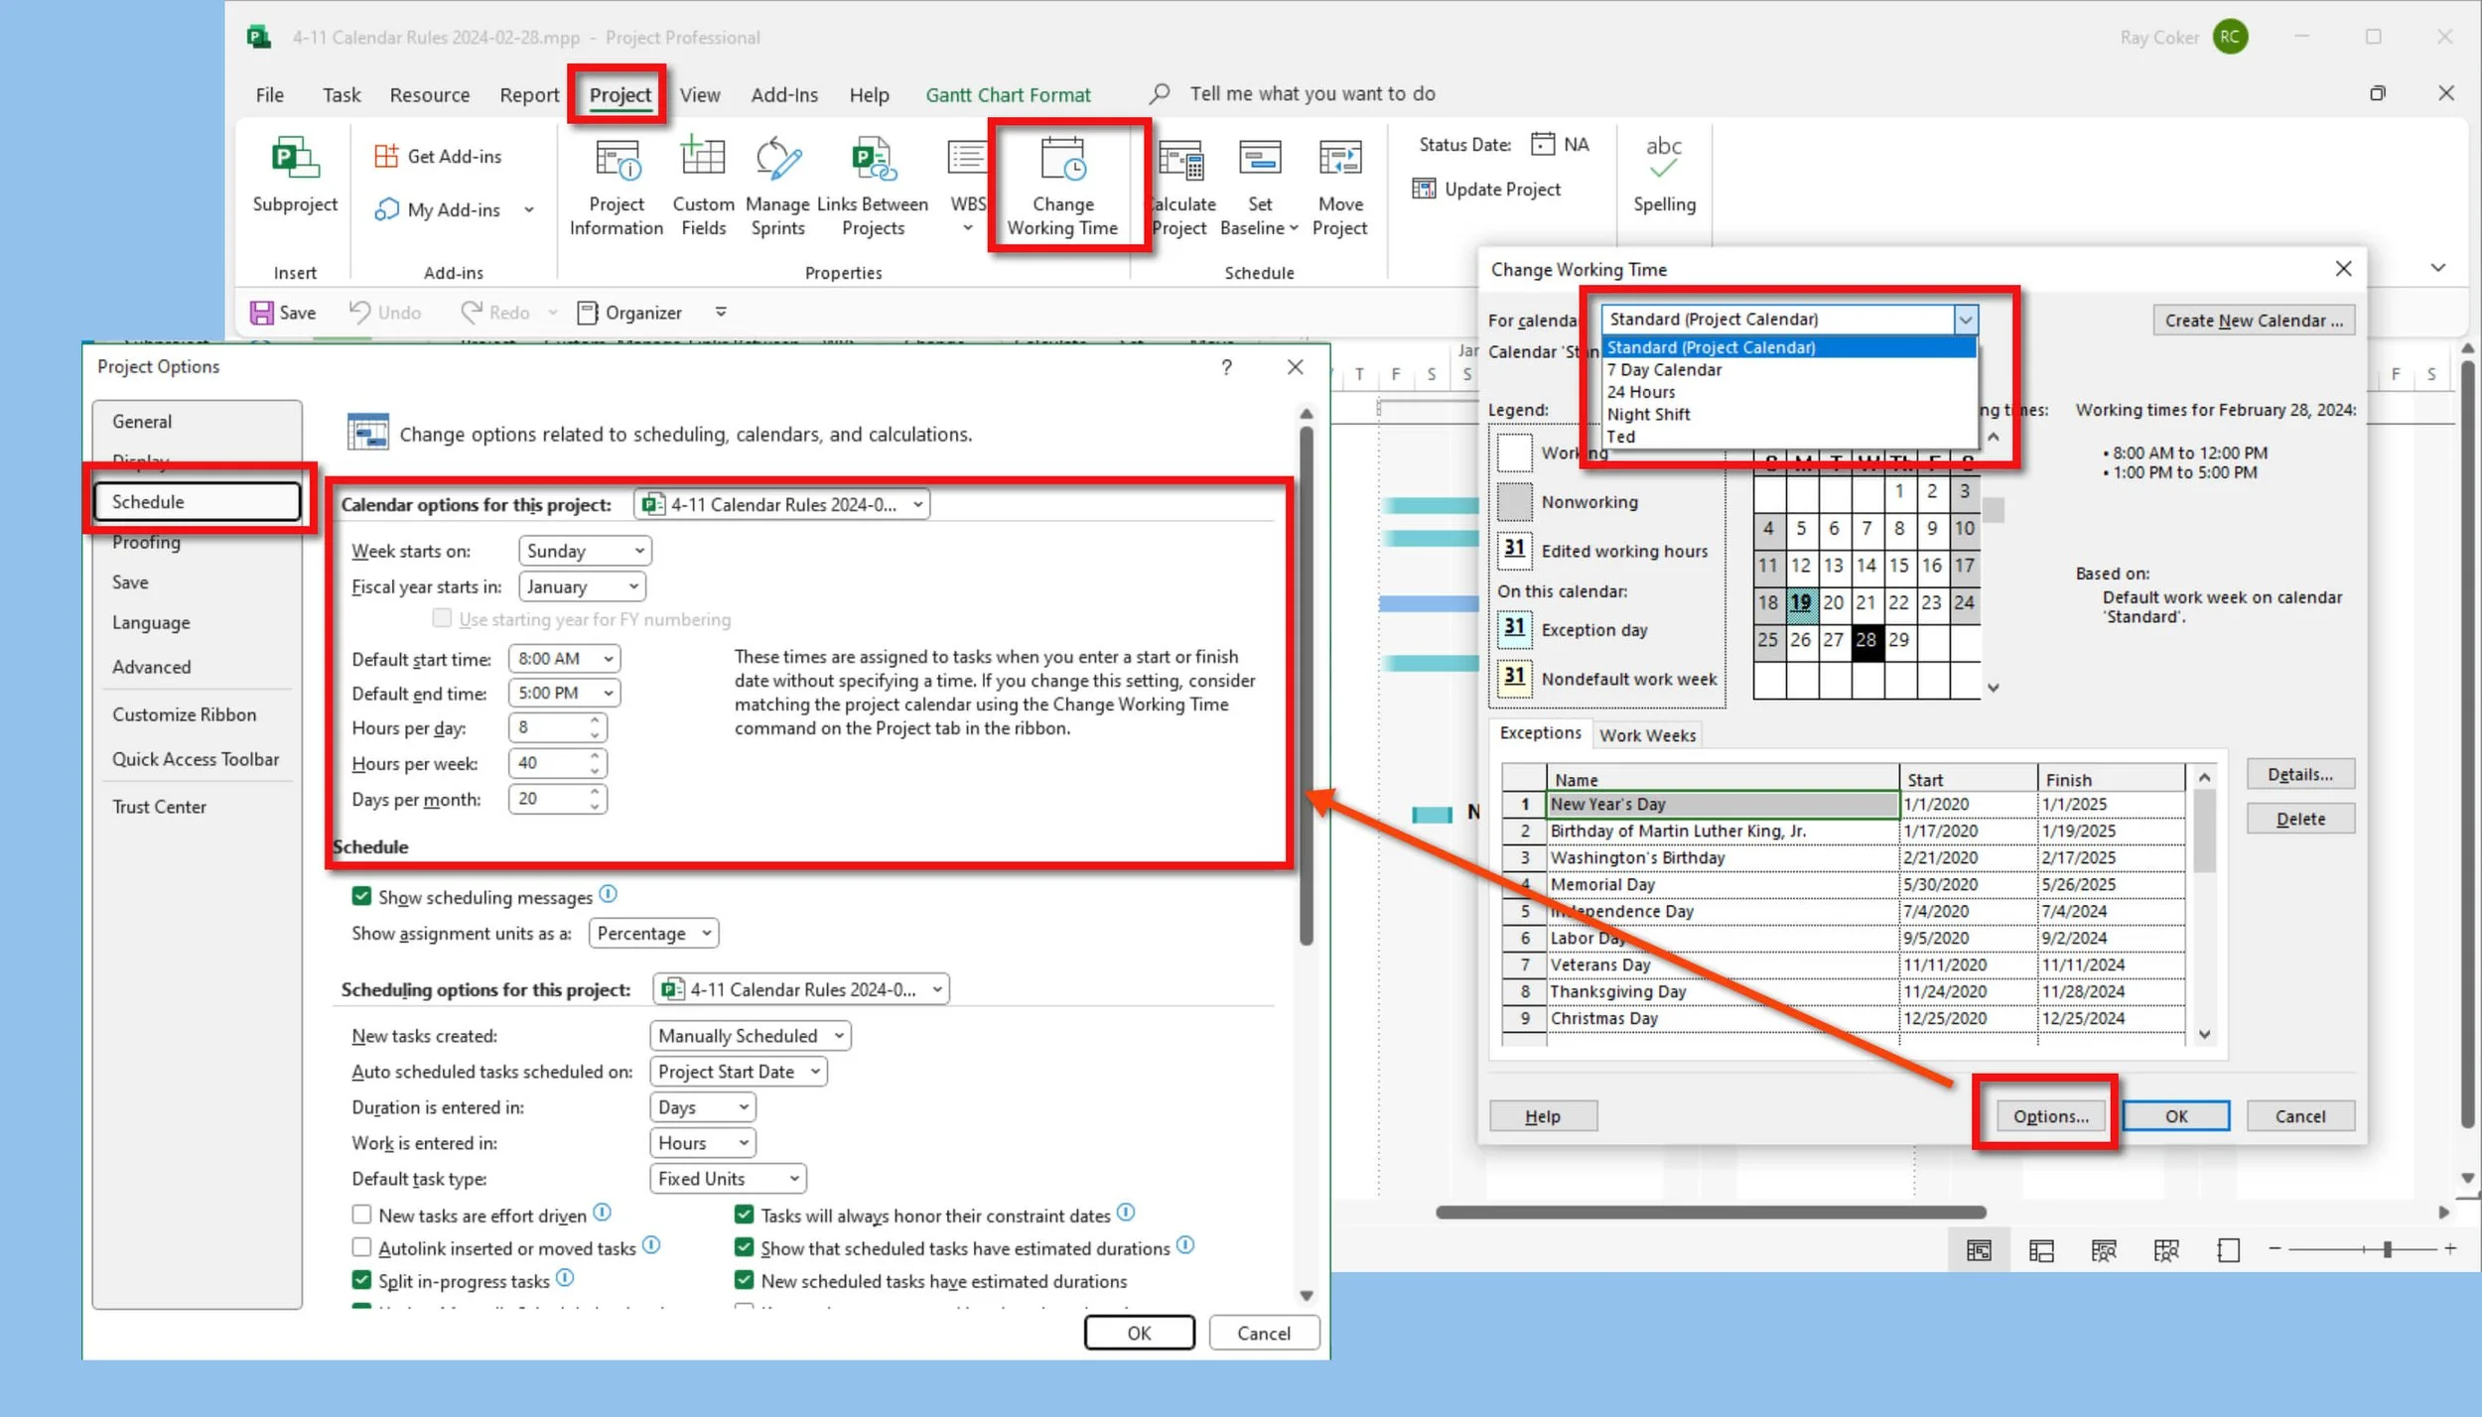2482x1417 pixels.
Task: Open the Resource ribbon tab
Action: (429, 94)
